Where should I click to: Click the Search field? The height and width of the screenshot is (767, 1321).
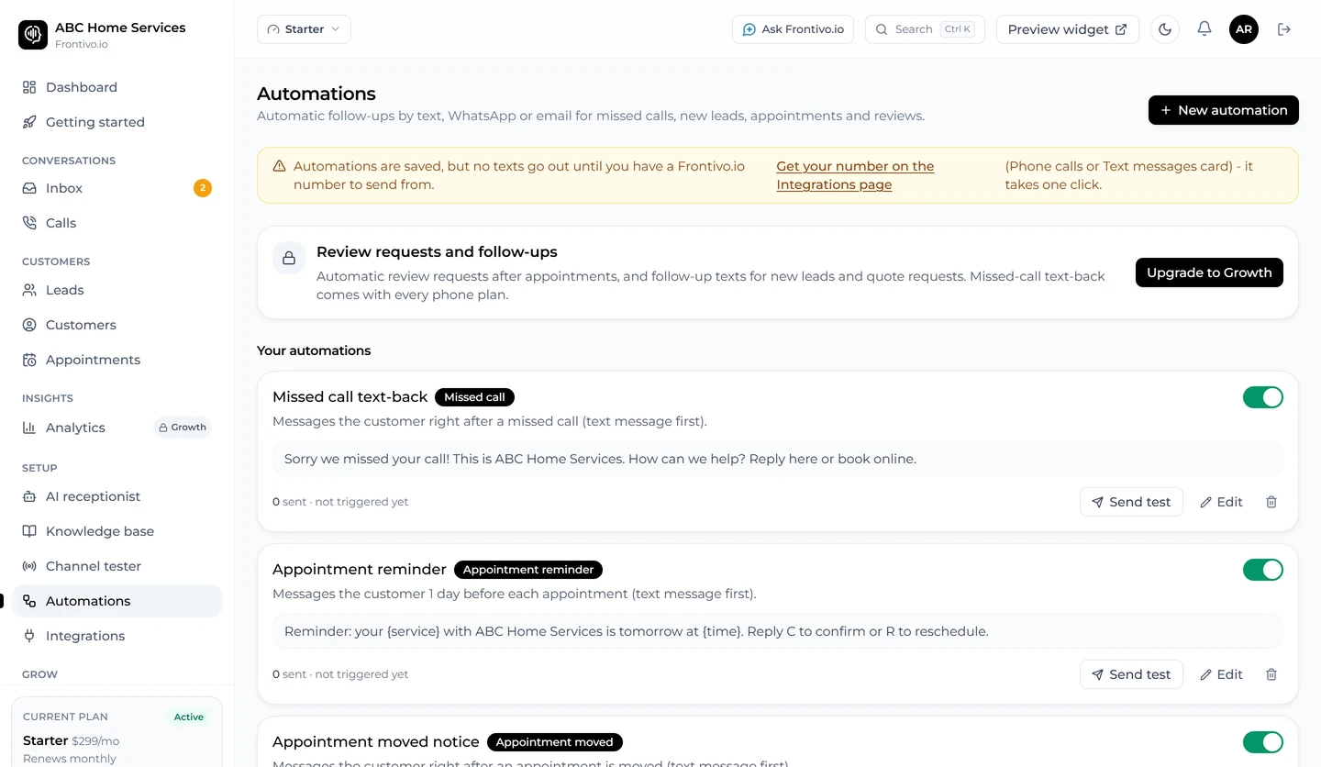(x=925, y=29)
